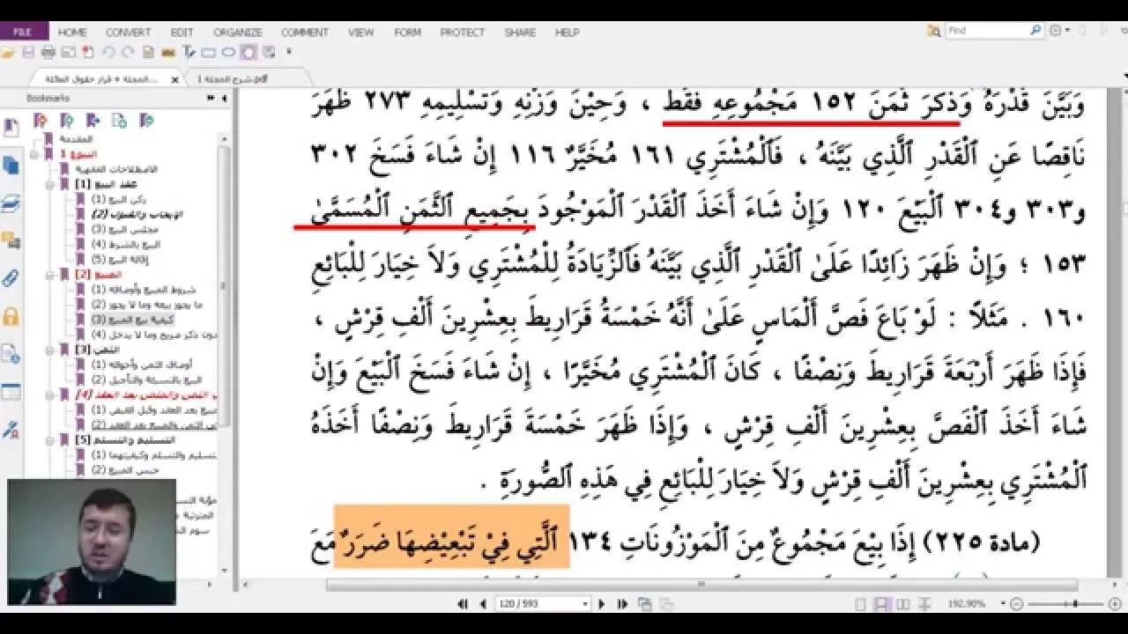Viewport: 1128px width, 634px height.
Task: Click the Save icon in quick toolbar
Action: (28, 52)
